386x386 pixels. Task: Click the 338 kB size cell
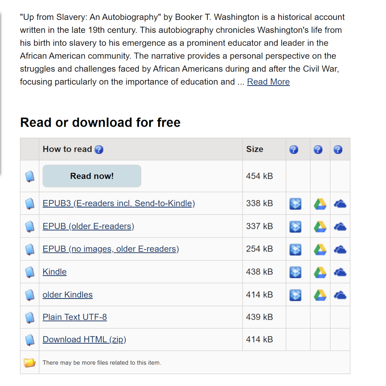coord(264,203)
